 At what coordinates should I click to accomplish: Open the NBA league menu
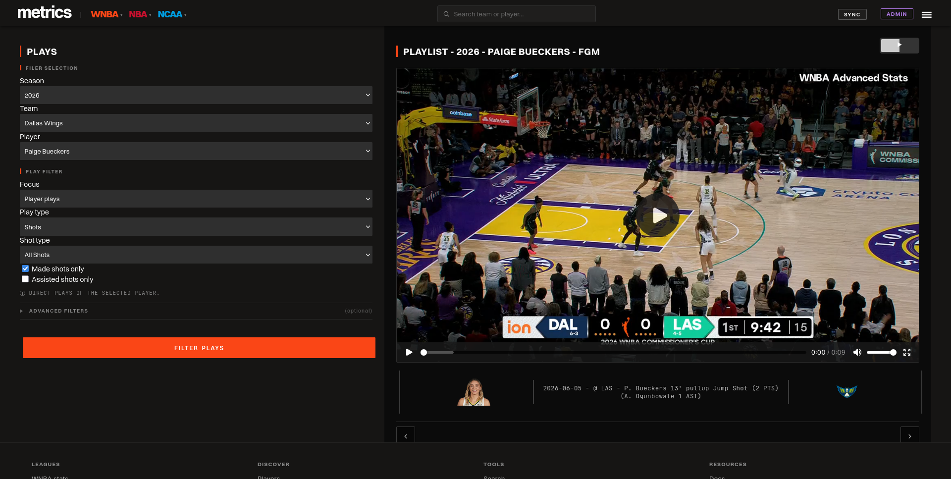140,14
